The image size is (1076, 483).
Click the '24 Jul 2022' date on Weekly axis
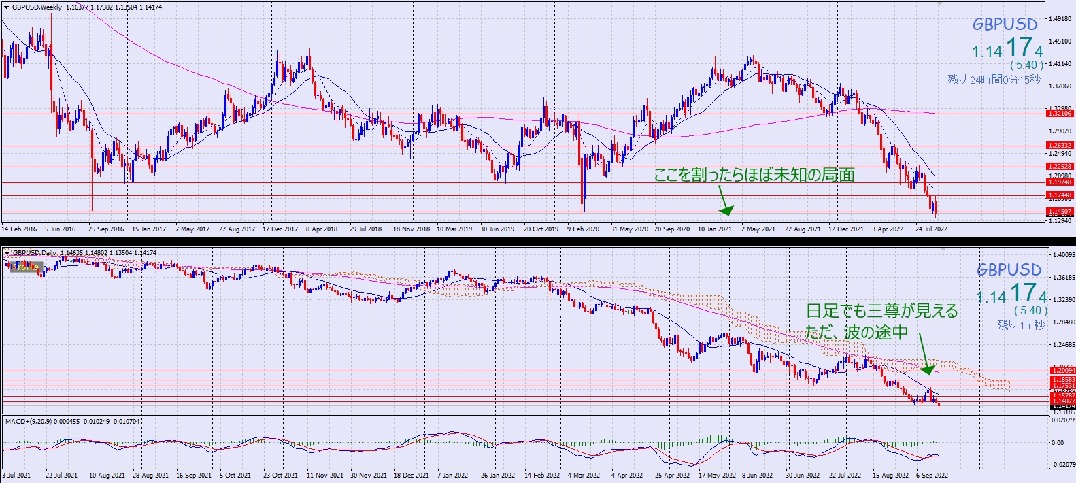[931, 229]
